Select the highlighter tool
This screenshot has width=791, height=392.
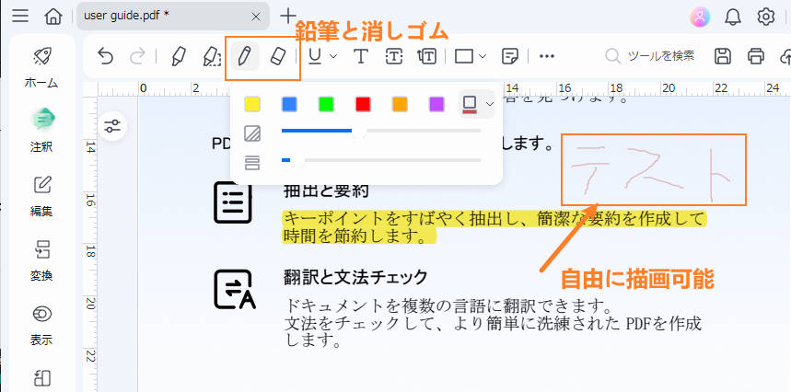coord(179,56)
